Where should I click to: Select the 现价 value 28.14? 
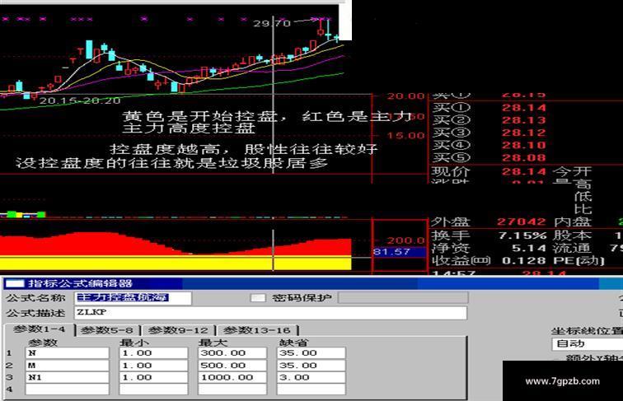point(523,172)
